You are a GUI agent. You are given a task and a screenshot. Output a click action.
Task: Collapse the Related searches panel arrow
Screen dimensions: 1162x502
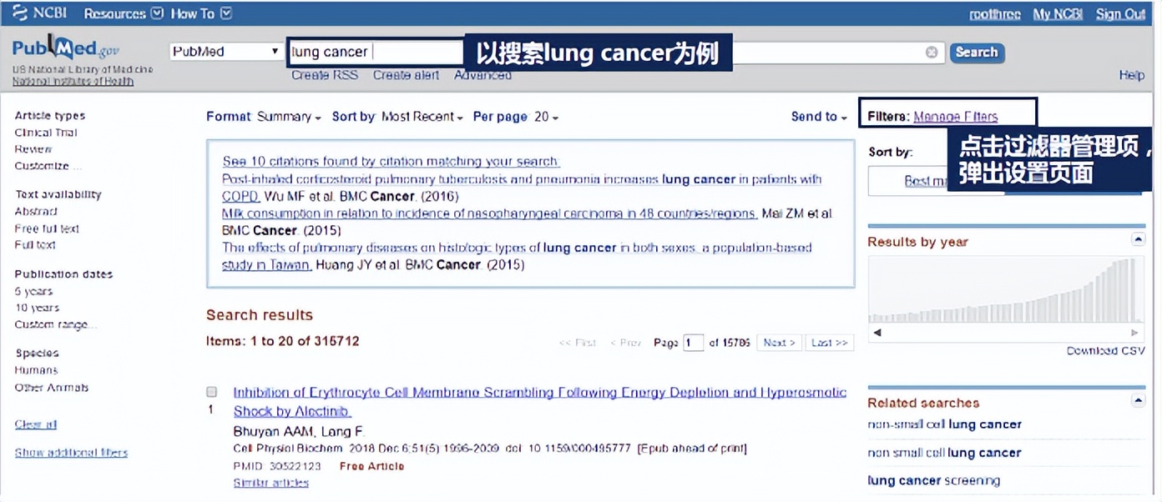1138,401
